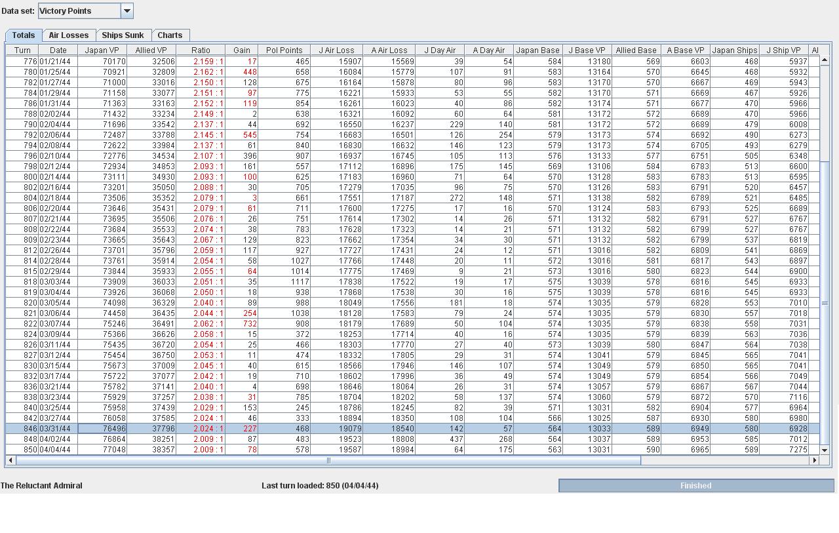The image size is (839, 533).
Task: Click J Day Air cell 437
Action: tap(440, 439)
